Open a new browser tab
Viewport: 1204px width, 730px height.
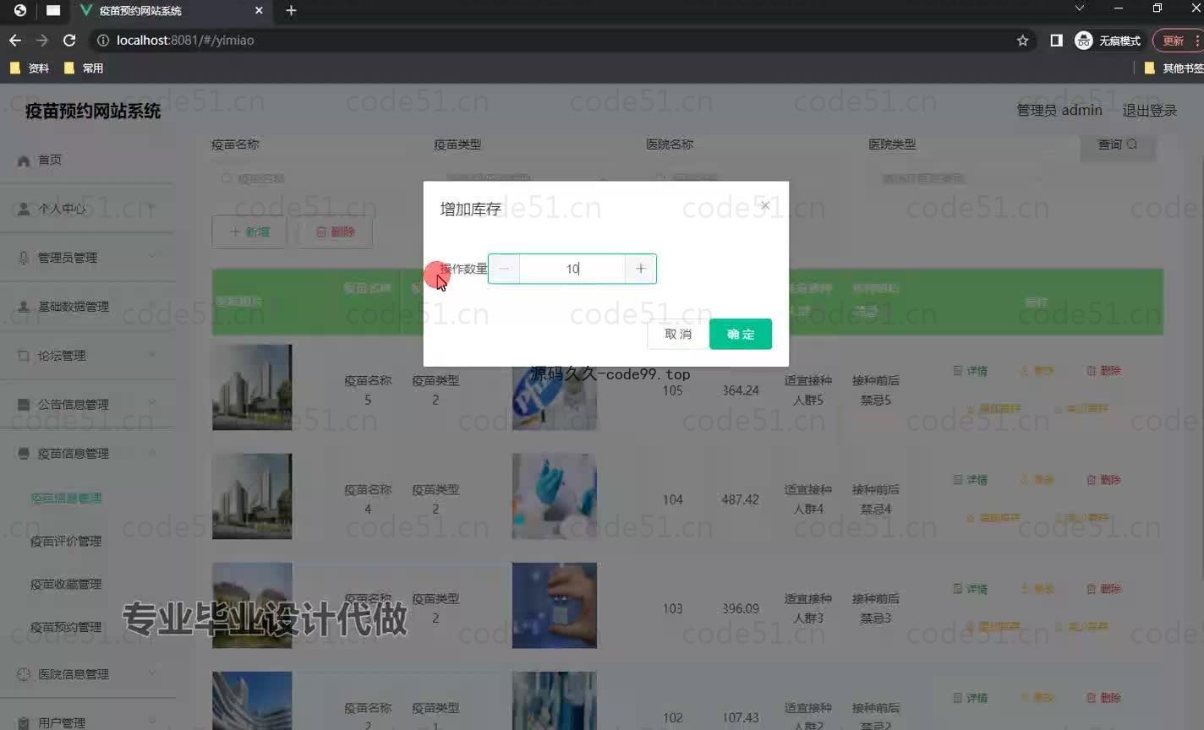coord(291,10)
